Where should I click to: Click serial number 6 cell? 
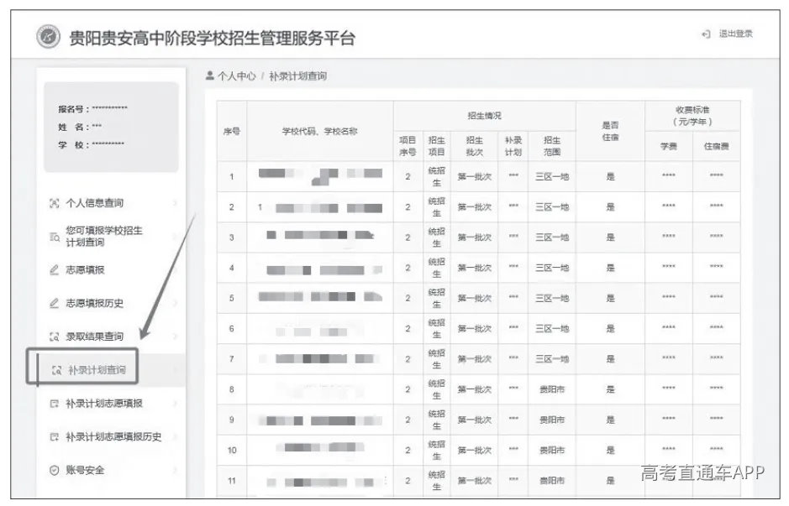(x=231, y=329)
